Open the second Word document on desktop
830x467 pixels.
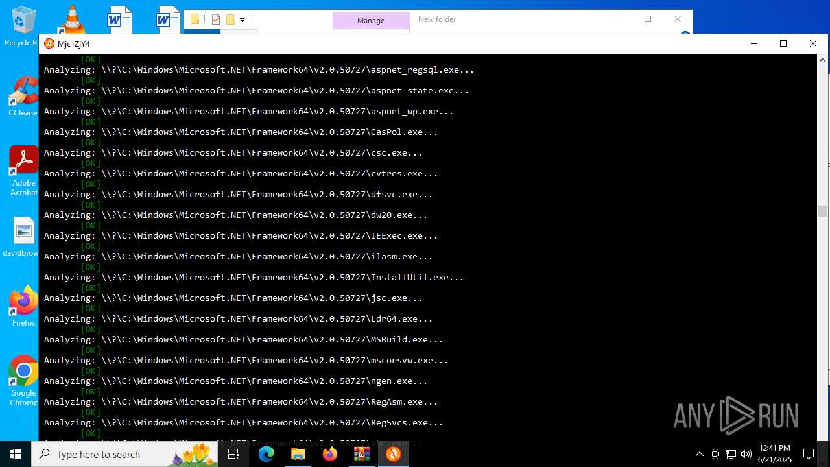(x=168, y=19)
